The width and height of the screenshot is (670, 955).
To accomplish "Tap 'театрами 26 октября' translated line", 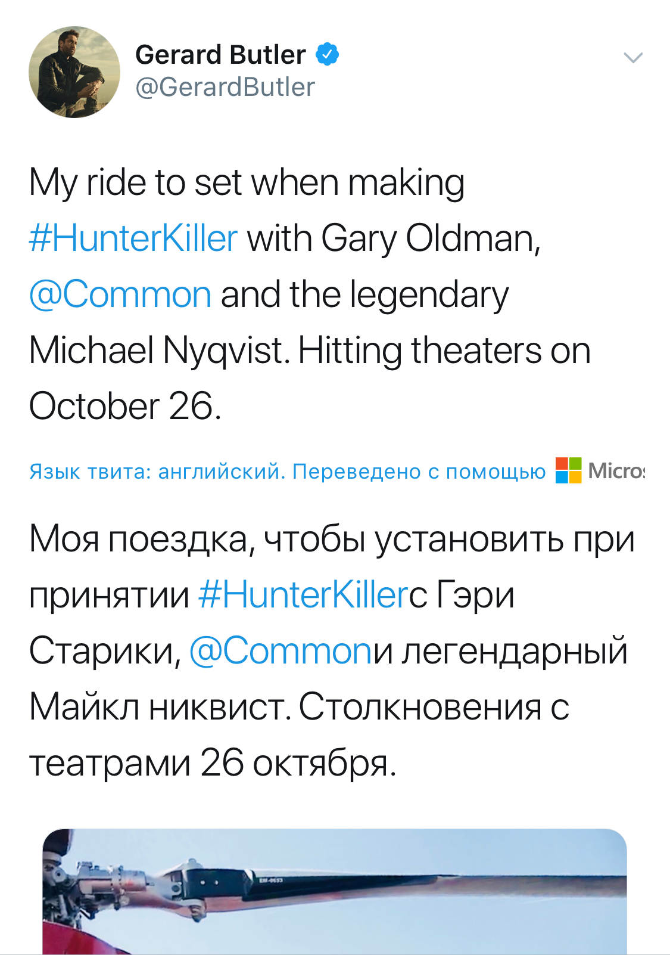I will point(213,762).
